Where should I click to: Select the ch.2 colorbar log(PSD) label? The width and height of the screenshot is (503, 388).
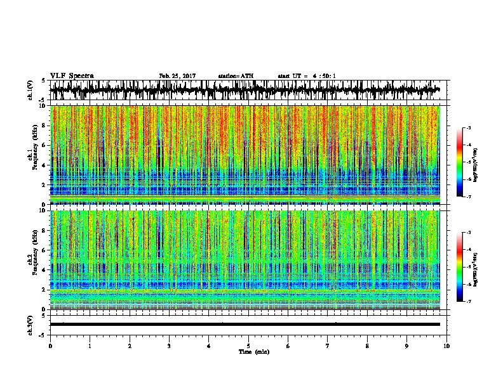pyautogui.click(x=476, y=269)
